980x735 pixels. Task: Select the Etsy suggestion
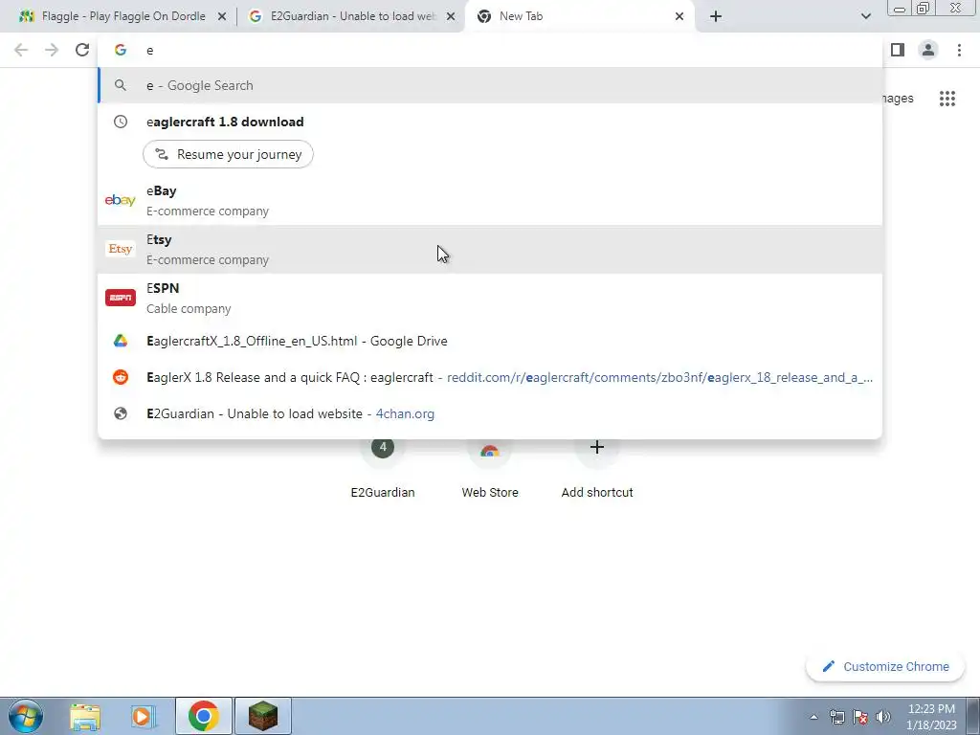point(490,250)
